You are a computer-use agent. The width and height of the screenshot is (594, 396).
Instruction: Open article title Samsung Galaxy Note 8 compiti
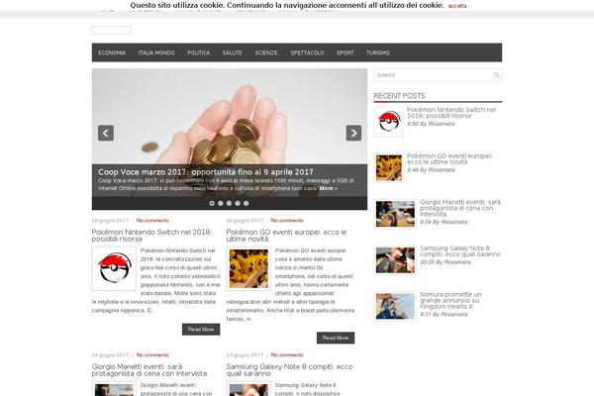coord(289,370)
